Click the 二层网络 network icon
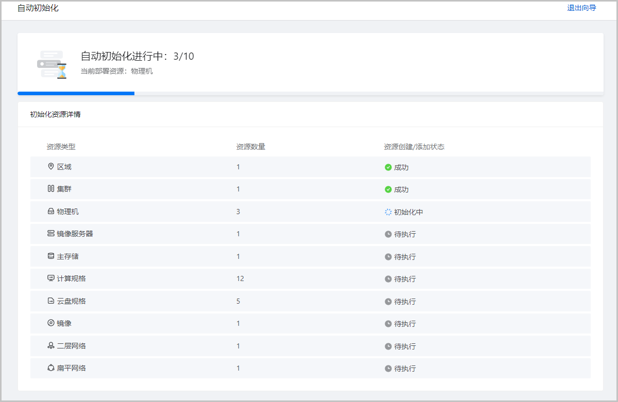 pyautogui.click(x=50, y=346)
